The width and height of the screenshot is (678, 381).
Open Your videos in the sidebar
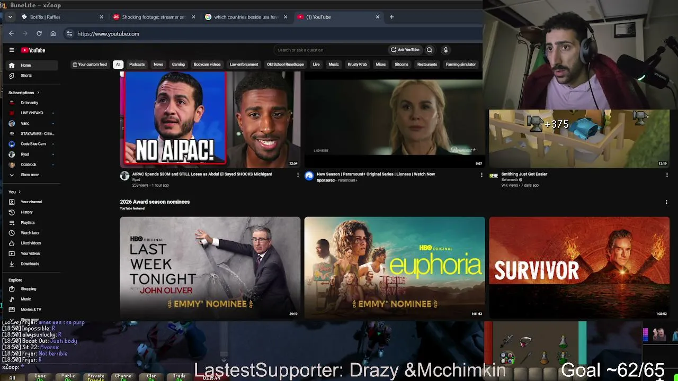[x=30, y=253]
